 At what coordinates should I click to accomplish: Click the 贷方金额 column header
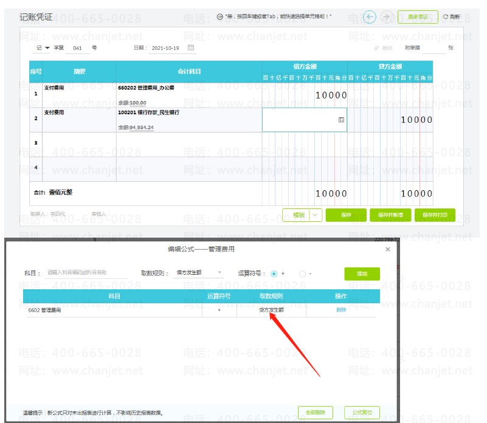coord(390,66)
